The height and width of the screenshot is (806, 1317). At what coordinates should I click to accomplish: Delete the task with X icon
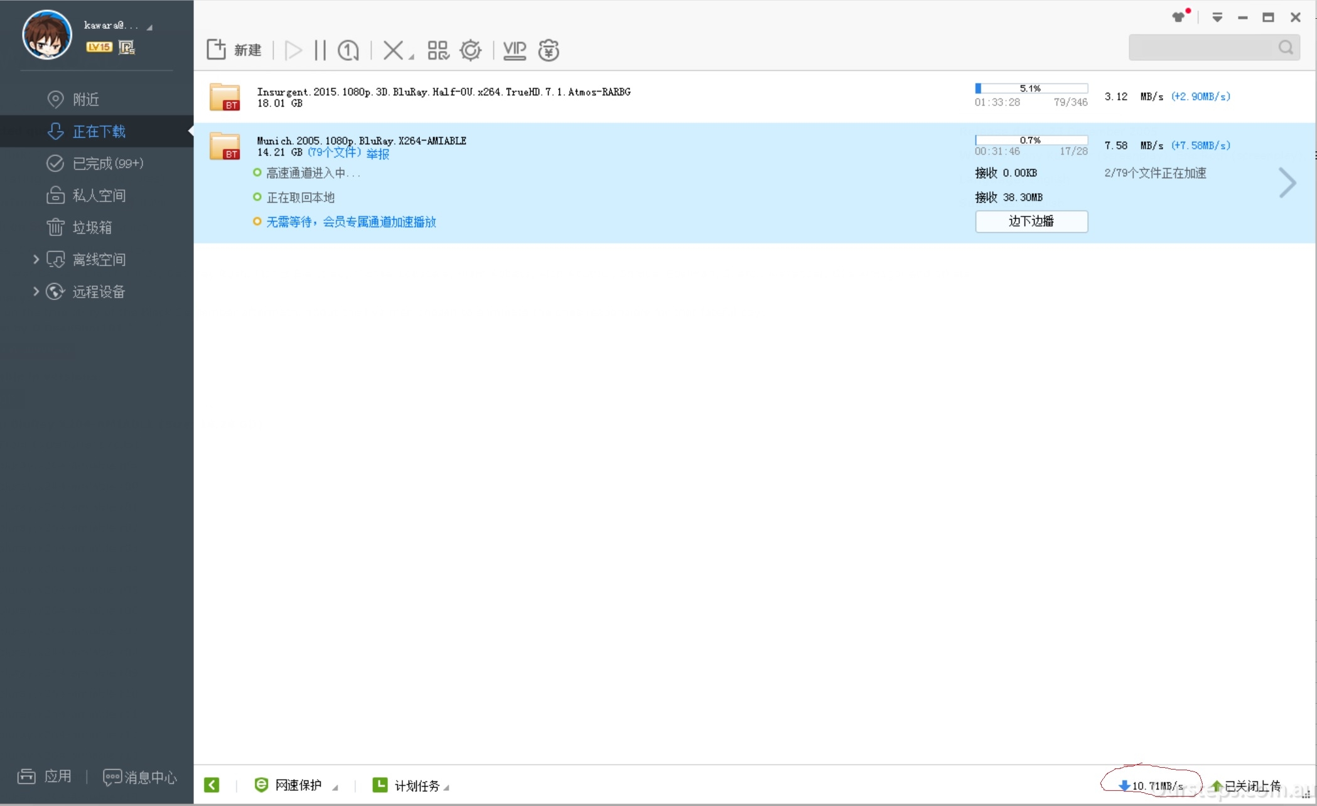pos(393,50)
